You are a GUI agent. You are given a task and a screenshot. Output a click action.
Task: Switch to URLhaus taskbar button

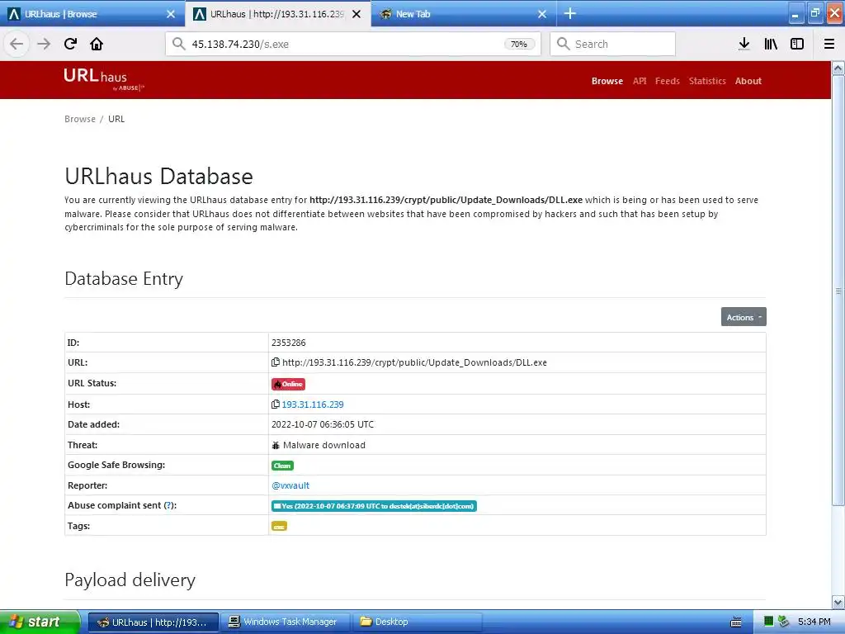153,622
